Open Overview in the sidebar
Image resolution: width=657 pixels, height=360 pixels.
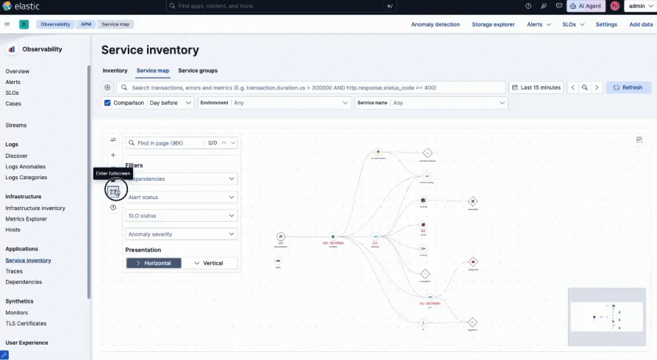(18, 71)
